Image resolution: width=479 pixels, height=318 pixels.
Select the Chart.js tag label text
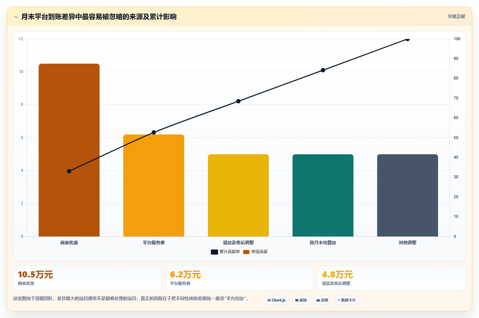point(279,300)
